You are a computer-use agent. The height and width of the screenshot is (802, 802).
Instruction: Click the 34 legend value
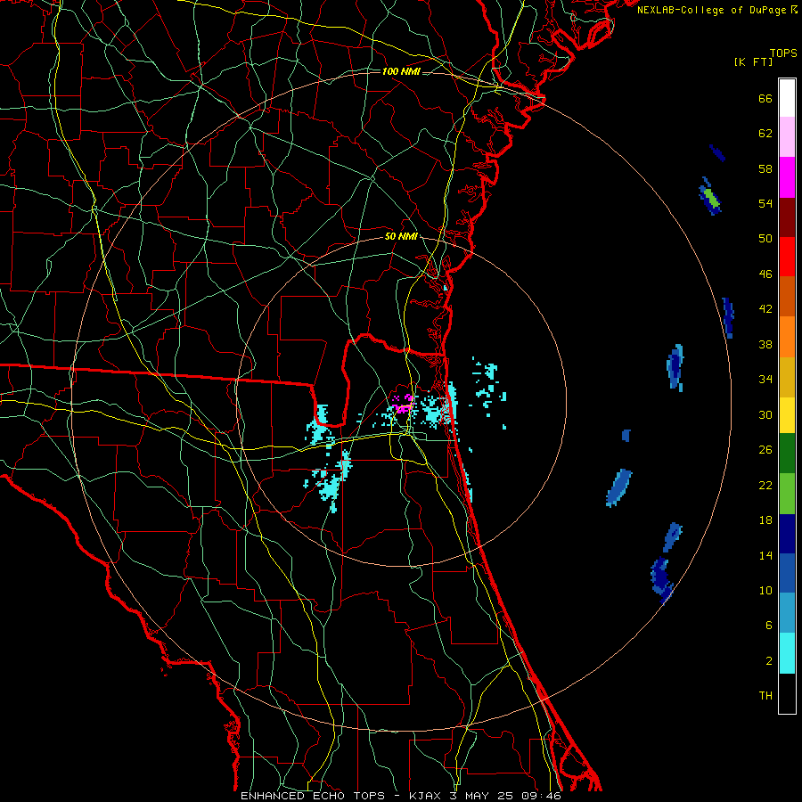tap(765, 379)
